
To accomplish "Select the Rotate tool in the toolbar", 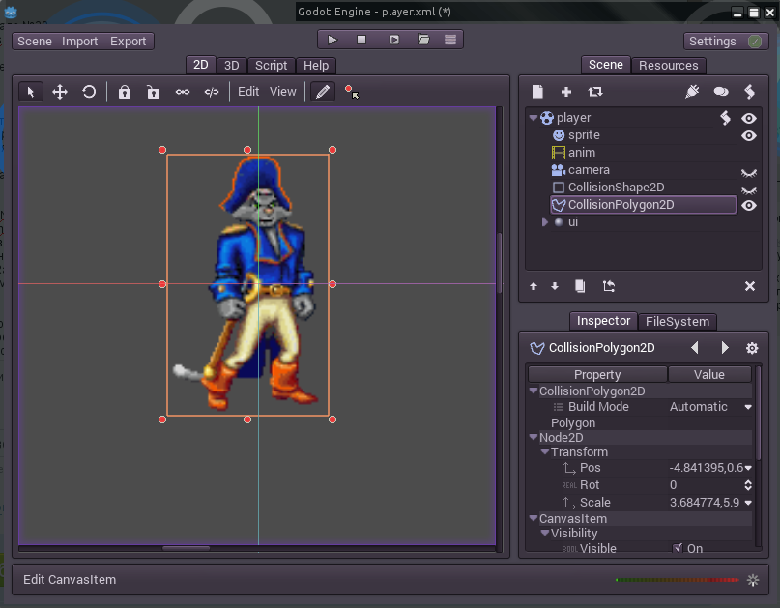I will tap(89, 92).
